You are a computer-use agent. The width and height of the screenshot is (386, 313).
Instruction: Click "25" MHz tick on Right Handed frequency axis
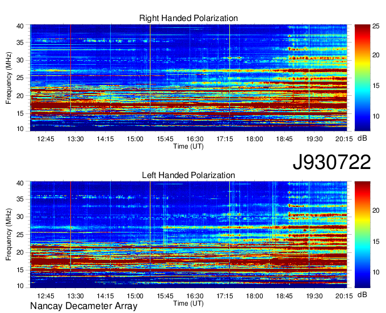point(20,78)
